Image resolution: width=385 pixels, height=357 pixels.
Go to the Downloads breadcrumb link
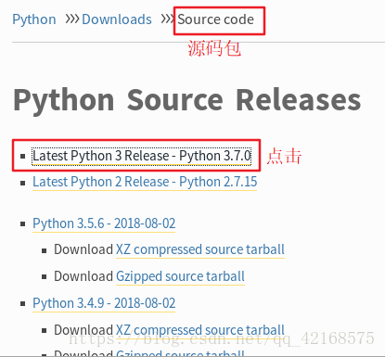117,19
